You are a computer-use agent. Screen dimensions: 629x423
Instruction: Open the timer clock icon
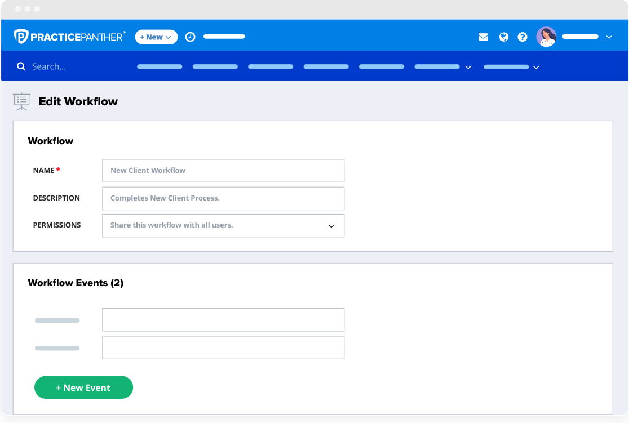191,37
